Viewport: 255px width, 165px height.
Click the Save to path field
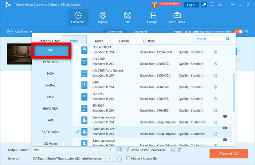68,158
